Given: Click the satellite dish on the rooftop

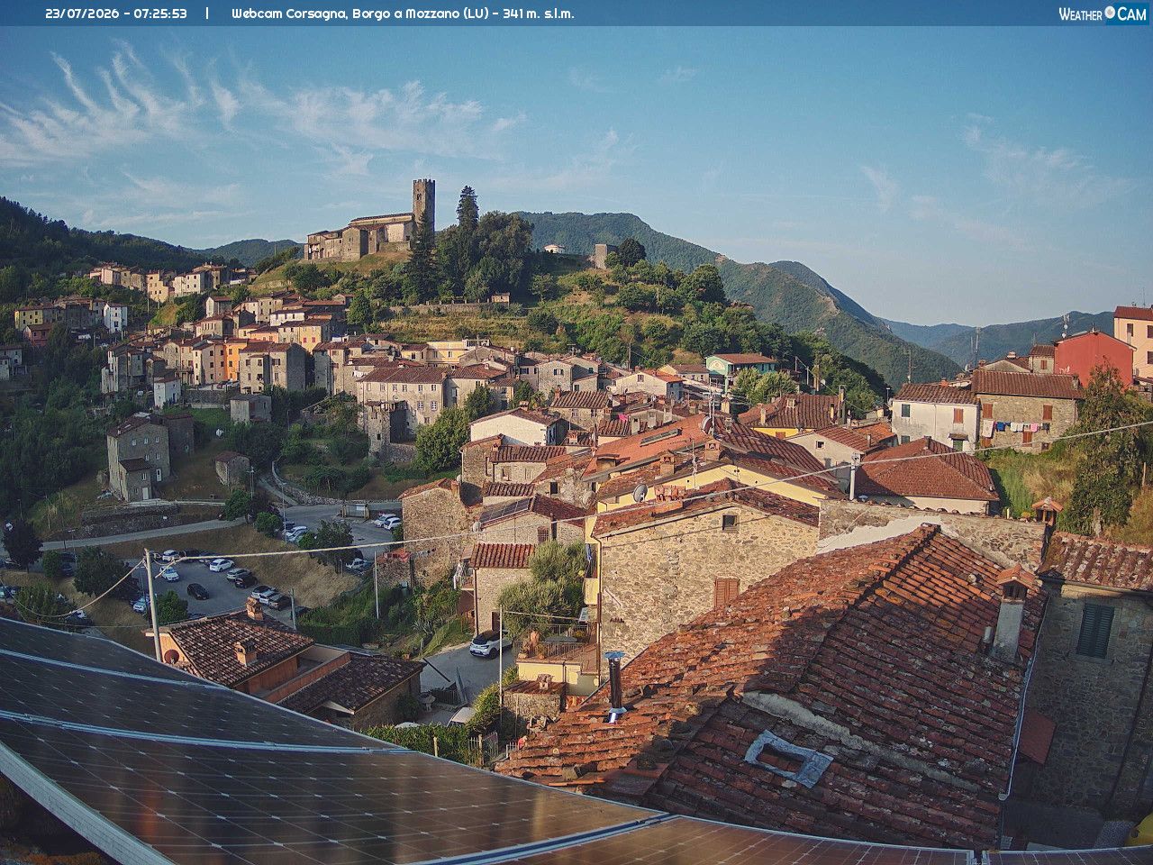Looking at the screenshot, I should tap(640, 493).
